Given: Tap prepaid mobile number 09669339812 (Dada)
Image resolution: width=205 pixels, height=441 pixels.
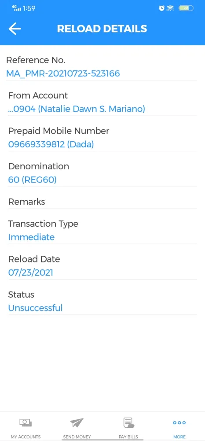Looking at the screenshot, I should pos(51,145).
